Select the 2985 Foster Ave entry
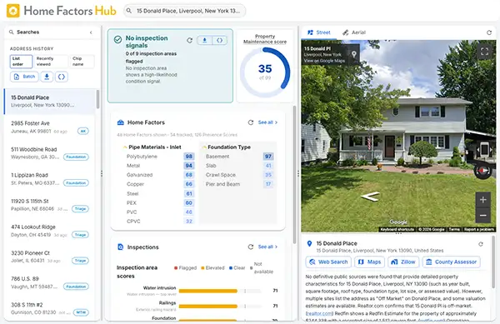This screenshot has width=500, height=324. pos(49,127)
